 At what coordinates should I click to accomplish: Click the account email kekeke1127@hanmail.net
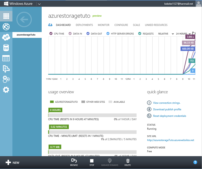179,4
